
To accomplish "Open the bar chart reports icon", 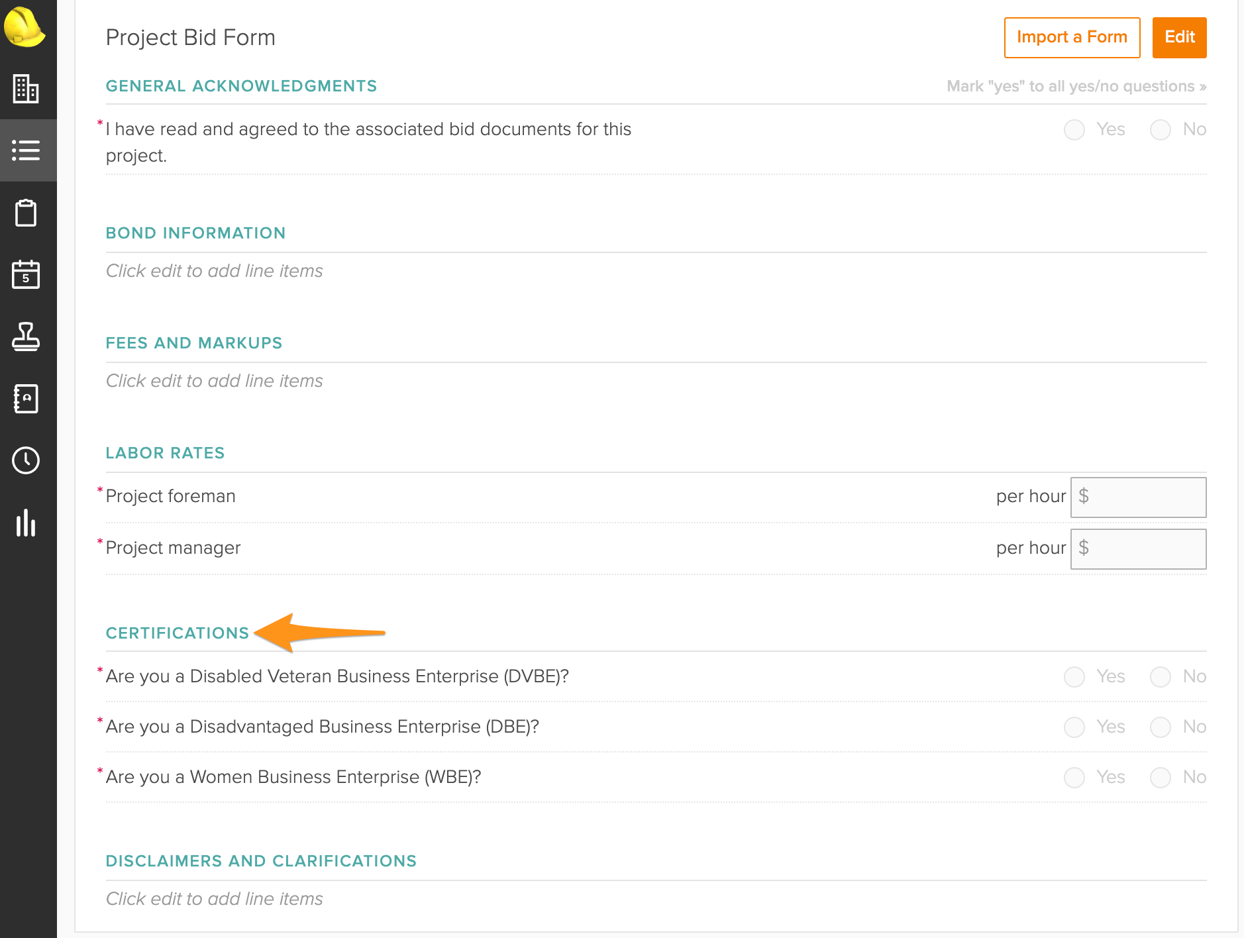I will pos(26,523).
